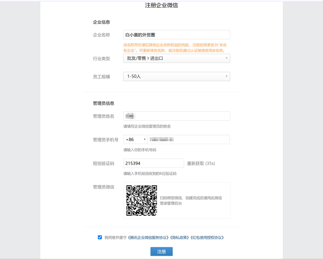Click the 短信验证码 label
This screenshot has width=323, height=259.
click(103, 164)
